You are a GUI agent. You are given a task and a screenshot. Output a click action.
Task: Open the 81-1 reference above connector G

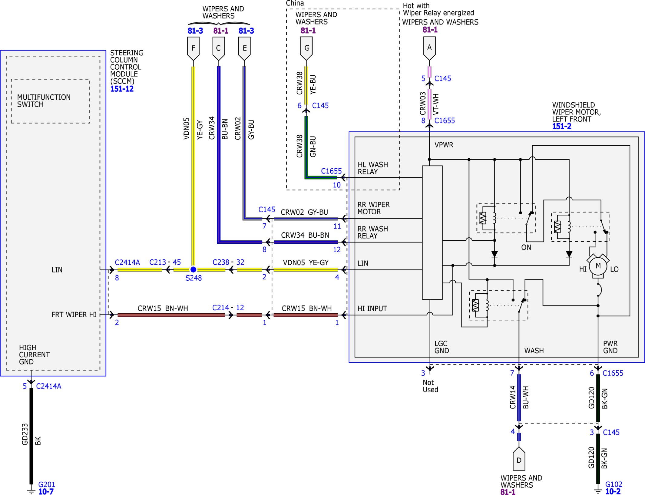coord(308,31)
